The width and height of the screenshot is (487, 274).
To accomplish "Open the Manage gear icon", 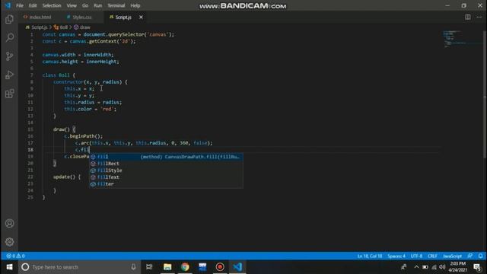I will pyautogui.click(x=9, y=242).
